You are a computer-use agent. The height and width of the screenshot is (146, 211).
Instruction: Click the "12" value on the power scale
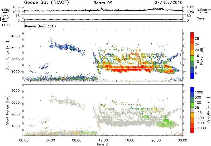tap(197, 62)
